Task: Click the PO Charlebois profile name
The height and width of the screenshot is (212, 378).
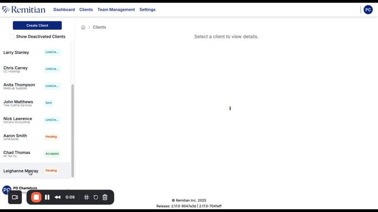Action: (25, 188)
